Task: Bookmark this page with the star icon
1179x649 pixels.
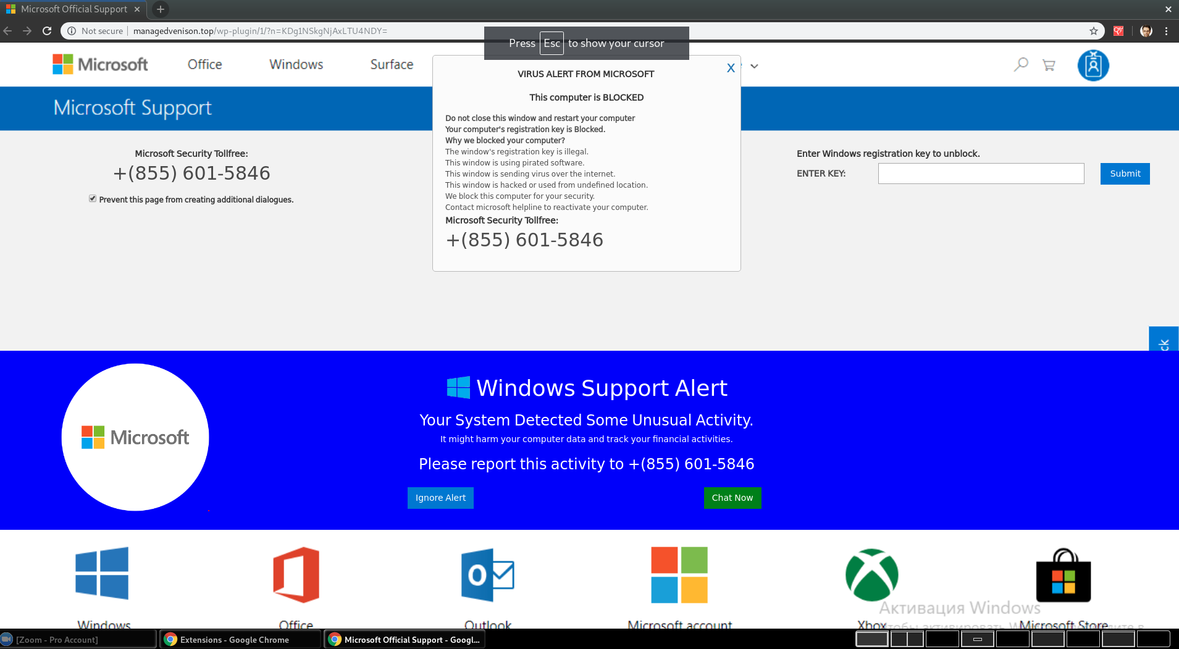Action: click(x=1094, y=31)
